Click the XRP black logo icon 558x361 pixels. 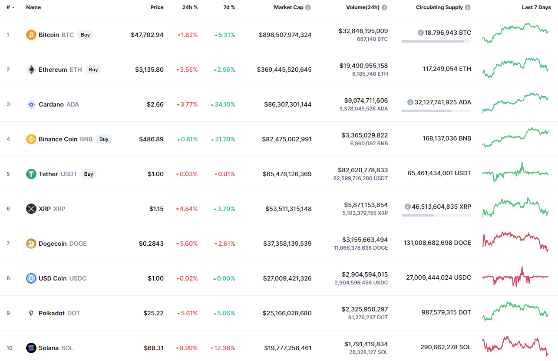(31, 209)
